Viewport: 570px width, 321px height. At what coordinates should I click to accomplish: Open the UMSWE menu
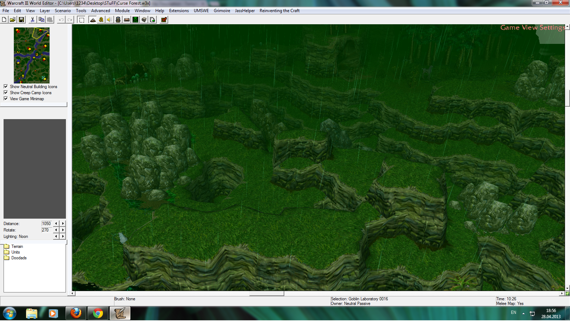pos(201,11)
